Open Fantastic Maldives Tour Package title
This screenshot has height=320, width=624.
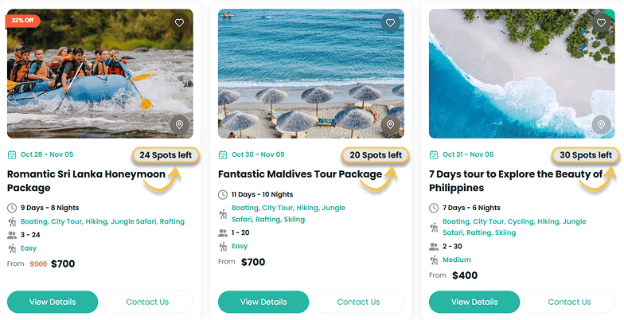300,174
